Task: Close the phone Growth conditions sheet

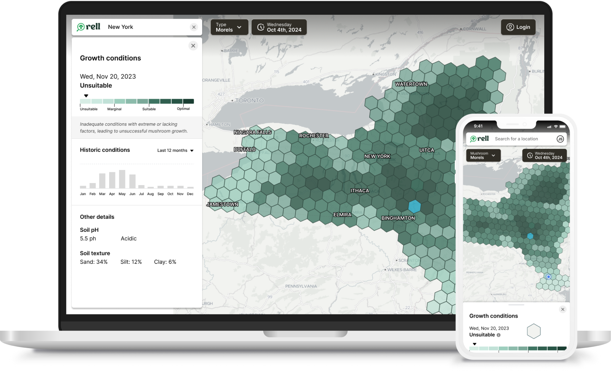Action: pyautogui.click(x=563, y=309)
